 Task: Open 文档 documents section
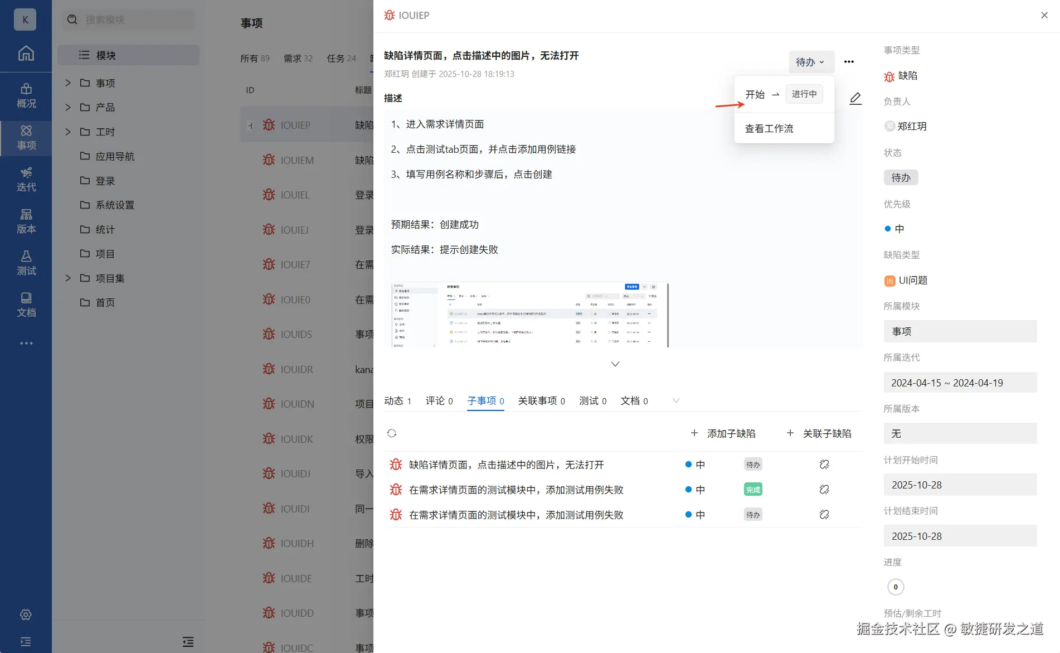[26, 305]
